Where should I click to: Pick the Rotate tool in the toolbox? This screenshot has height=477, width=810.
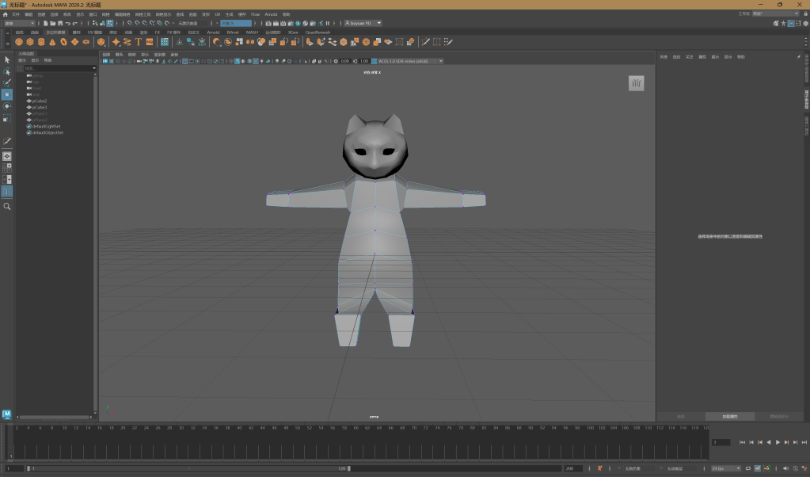click(7, 106)
